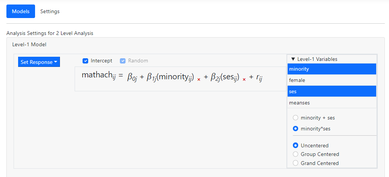Remove the minority term with red x

199,80
